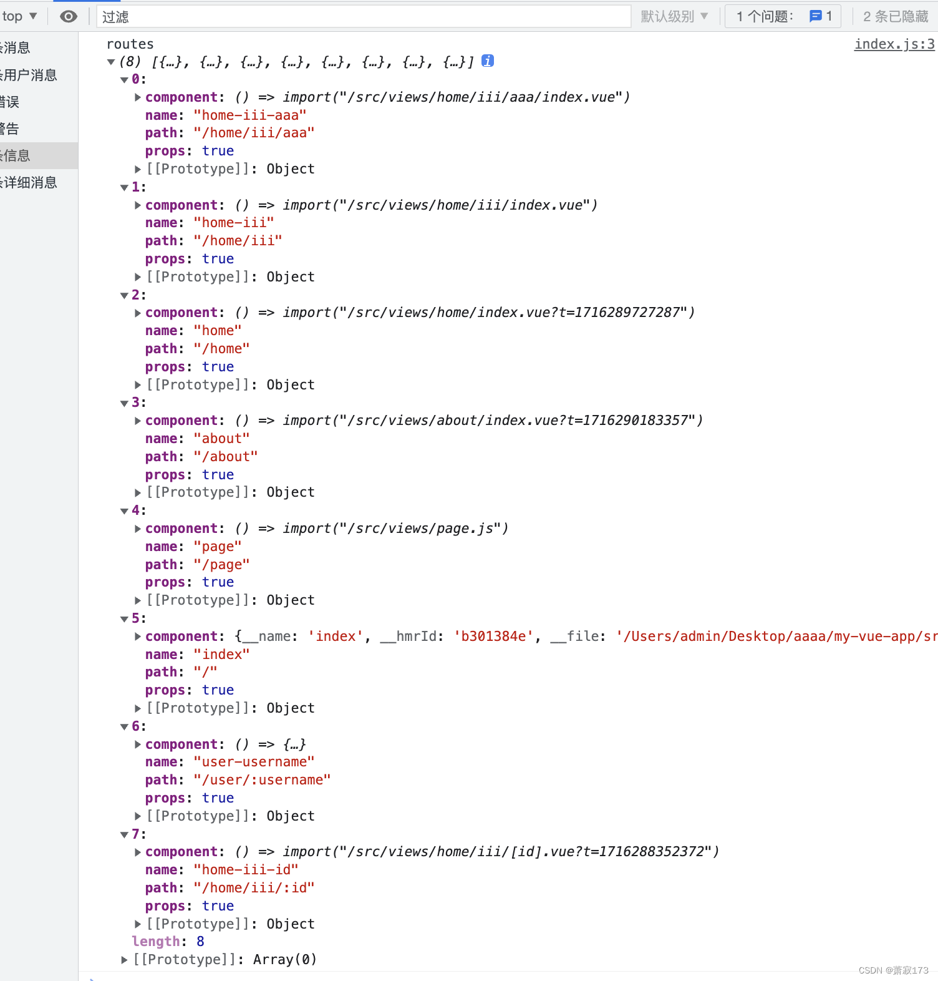This screenshot has width=938, height=981.
Task: Collapse array item 7
Action: (124, 835)
